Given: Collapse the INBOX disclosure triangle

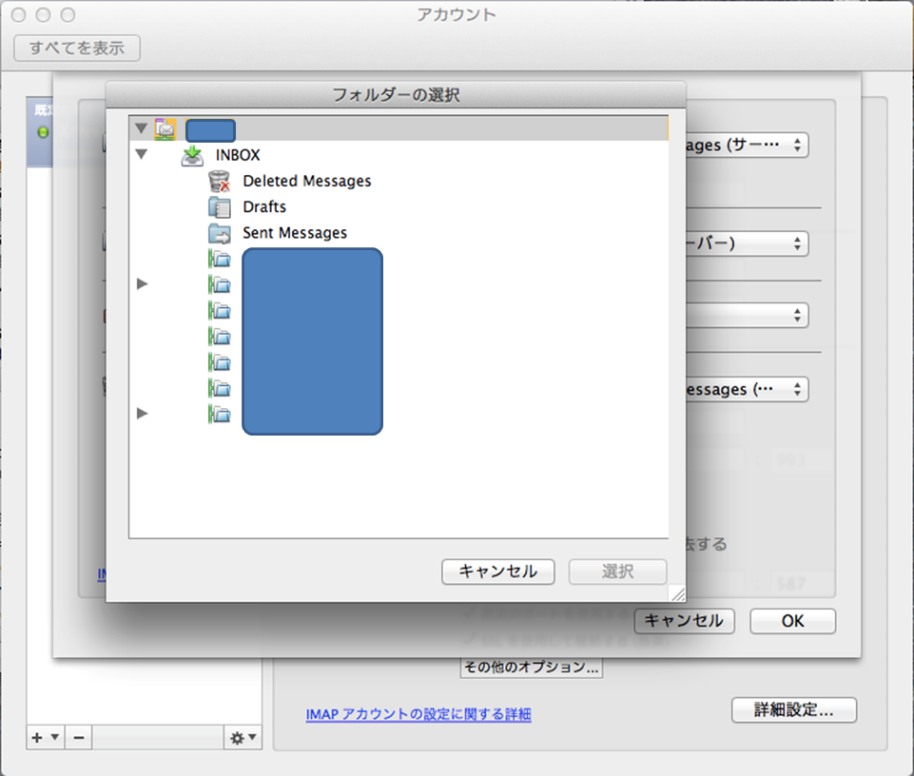Looking at the screenshot, I should [142, 154].
